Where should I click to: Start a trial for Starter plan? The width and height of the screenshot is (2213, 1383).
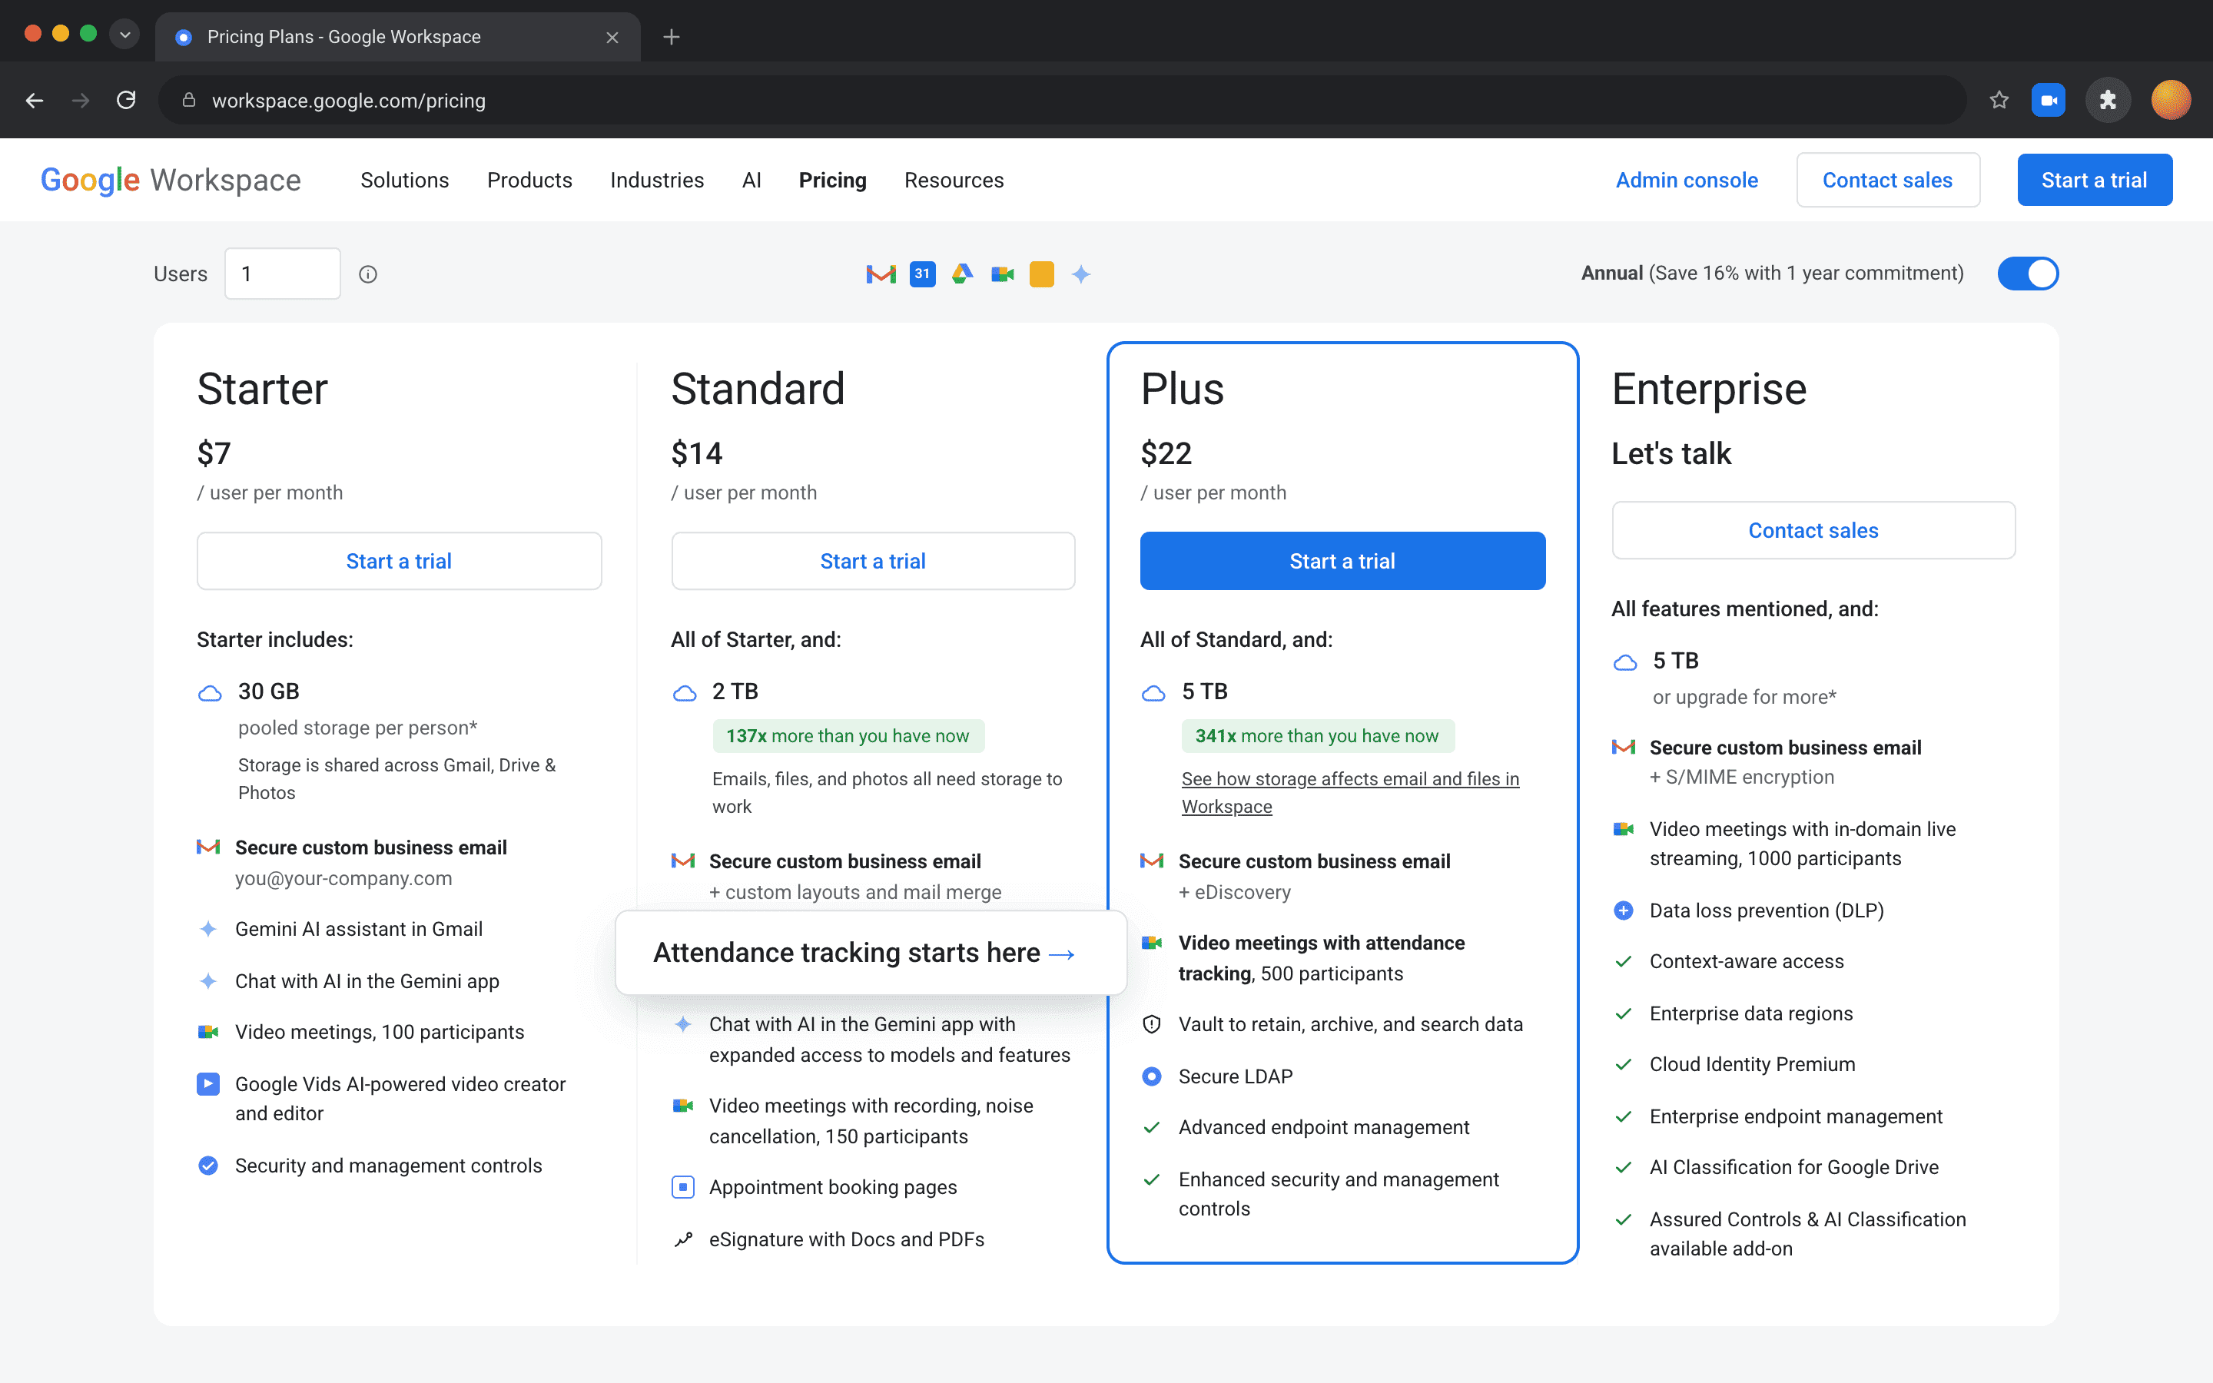click(399, 561)
